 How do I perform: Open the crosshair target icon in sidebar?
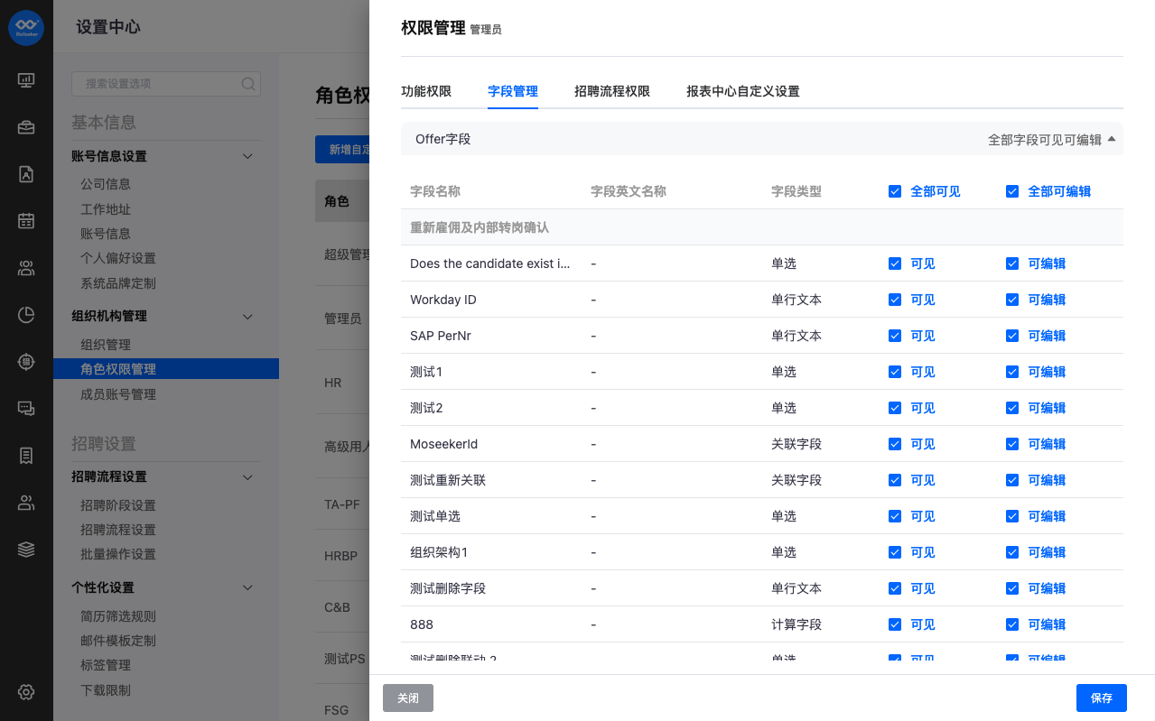click(x=26, y=362)
